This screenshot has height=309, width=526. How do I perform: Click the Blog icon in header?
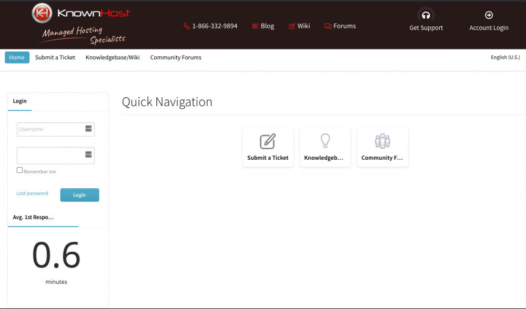pyautogui.click(x=255, y=26)
